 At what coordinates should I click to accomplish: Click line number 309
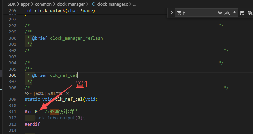point(13,99)
